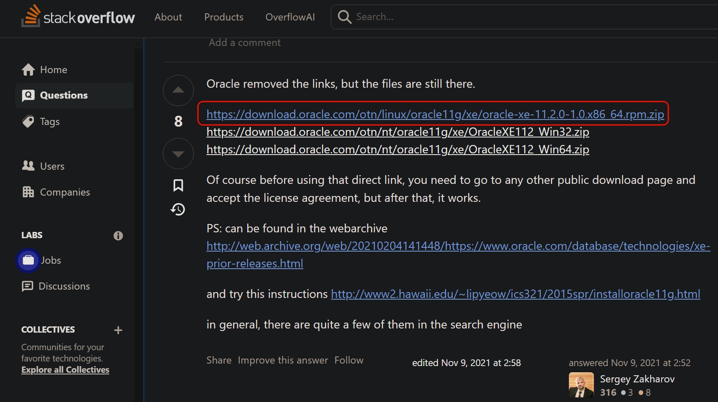The image size is (718, 402).
Task: Select Questions in sidebar
Action: [74, 95]
